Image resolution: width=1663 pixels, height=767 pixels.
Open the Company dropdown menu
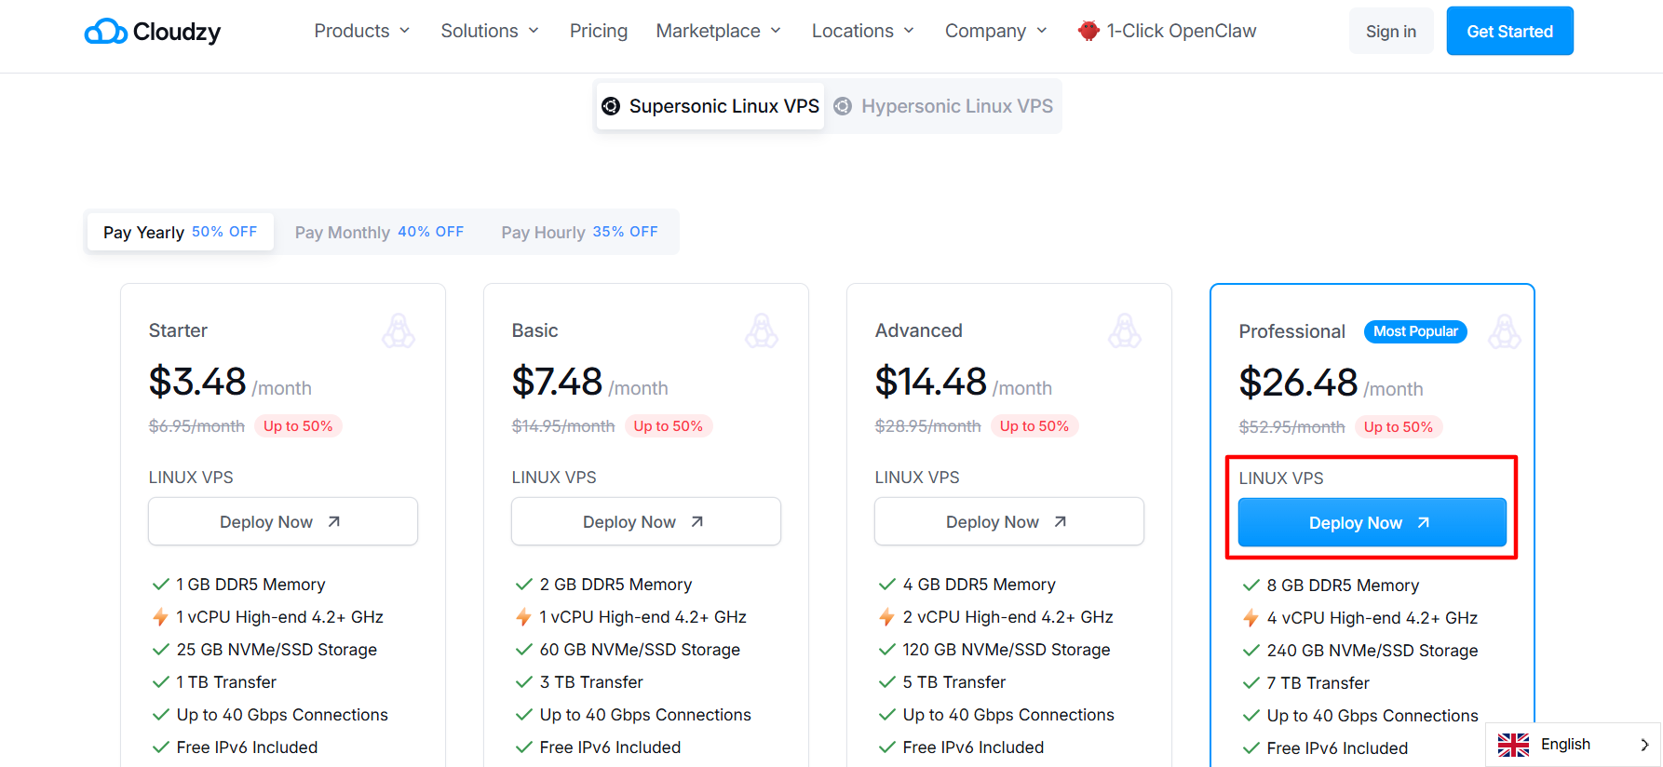point(995,31)
